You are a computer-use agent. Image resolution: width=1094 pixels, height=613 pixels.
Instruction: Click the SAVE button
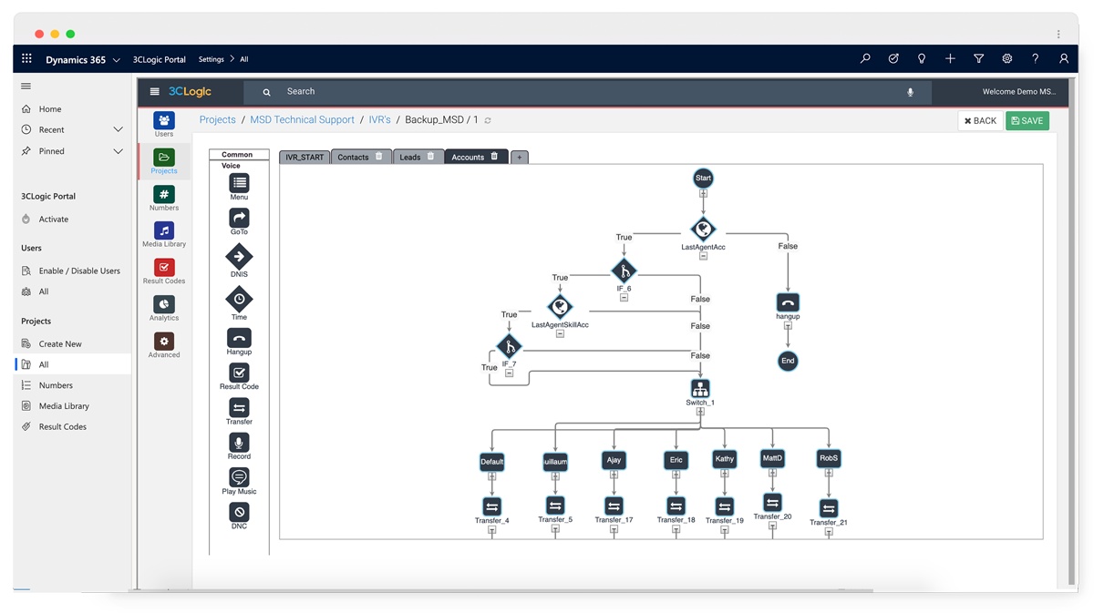tap(1027, 120)
